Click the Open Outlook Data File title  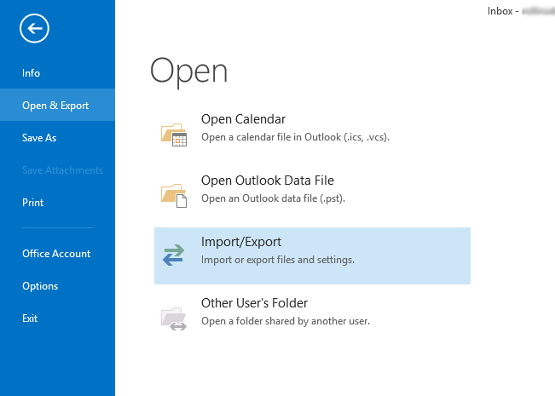(x=268, y=181)
